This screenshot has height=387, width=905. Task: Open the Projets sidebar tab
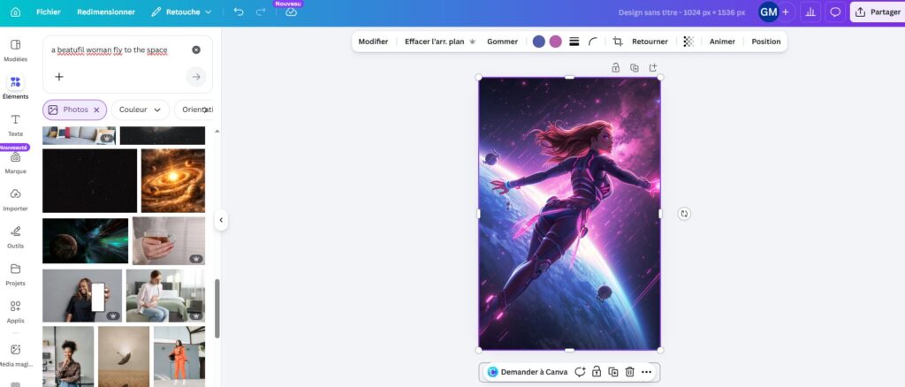[x=16, y=275]
